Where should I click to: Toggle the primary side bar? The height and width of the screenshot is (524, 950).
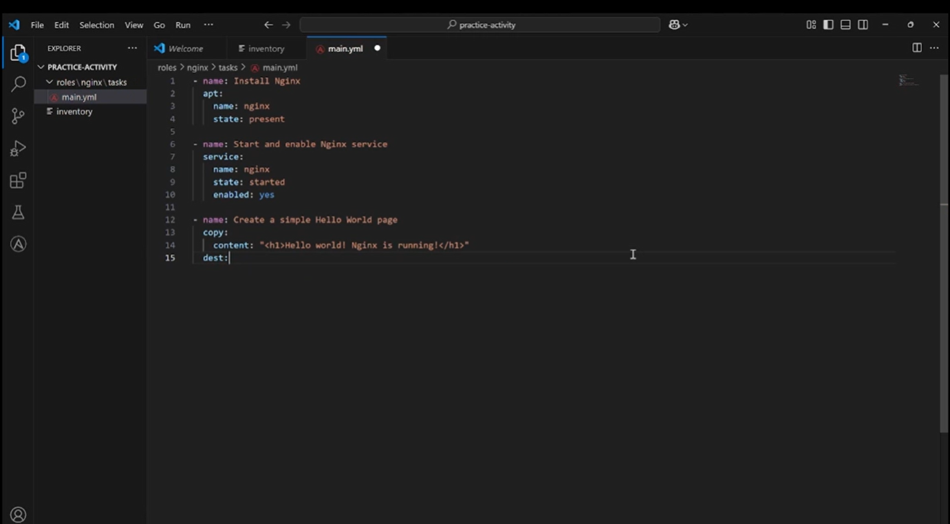click(828, 25)
